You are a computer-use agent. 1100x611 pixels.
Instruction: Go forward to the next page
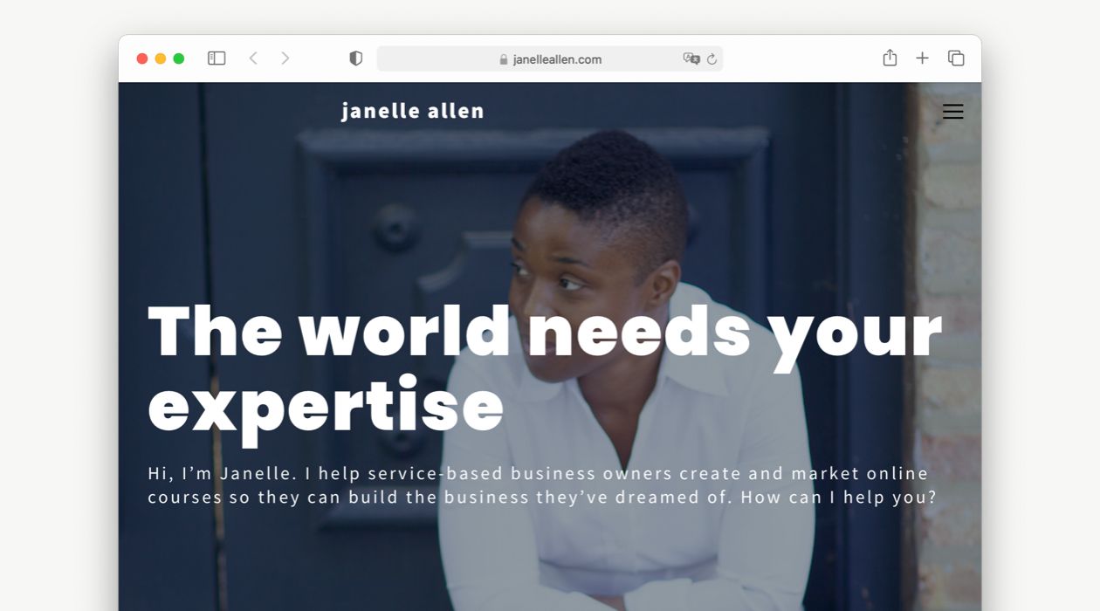click(285, 58)
